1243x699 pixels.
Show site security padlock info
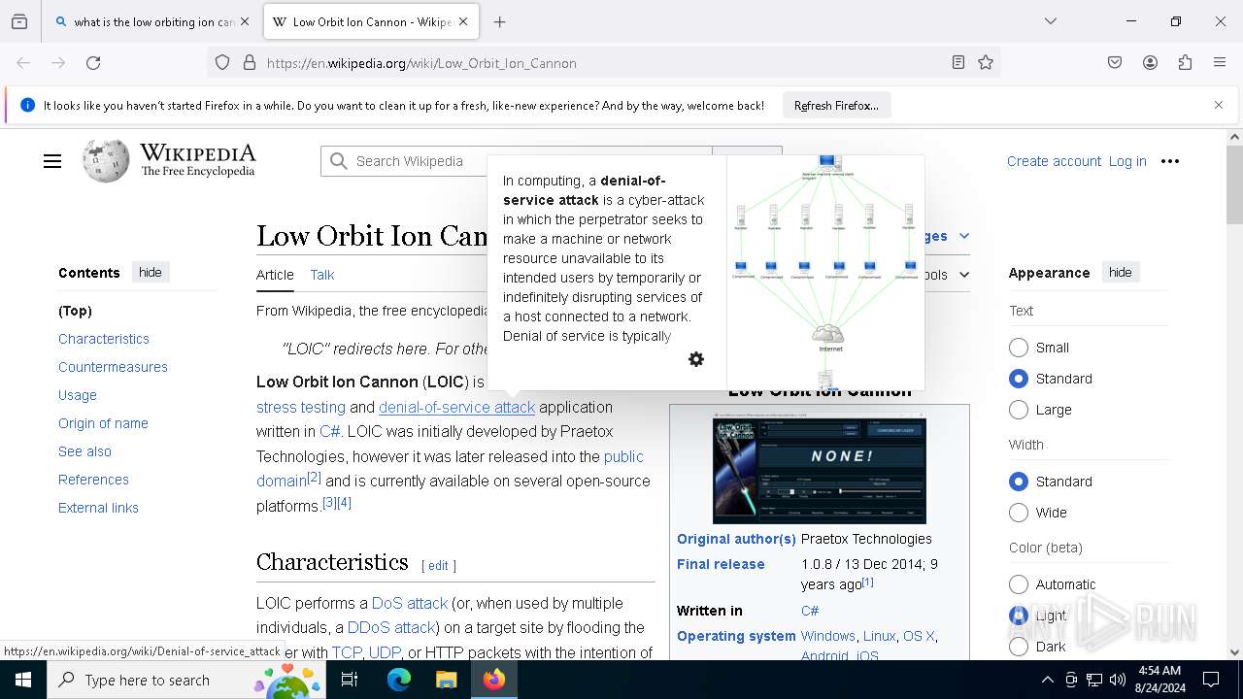[x=250, y=63]
